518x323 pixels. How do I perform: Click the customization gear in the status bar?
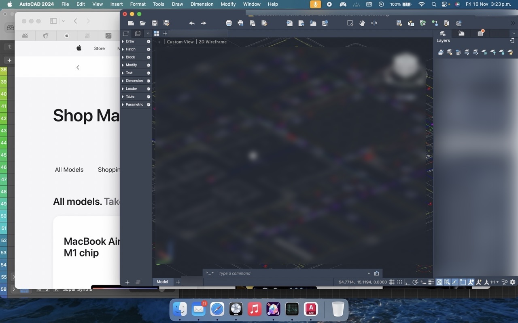click(512, 282)
